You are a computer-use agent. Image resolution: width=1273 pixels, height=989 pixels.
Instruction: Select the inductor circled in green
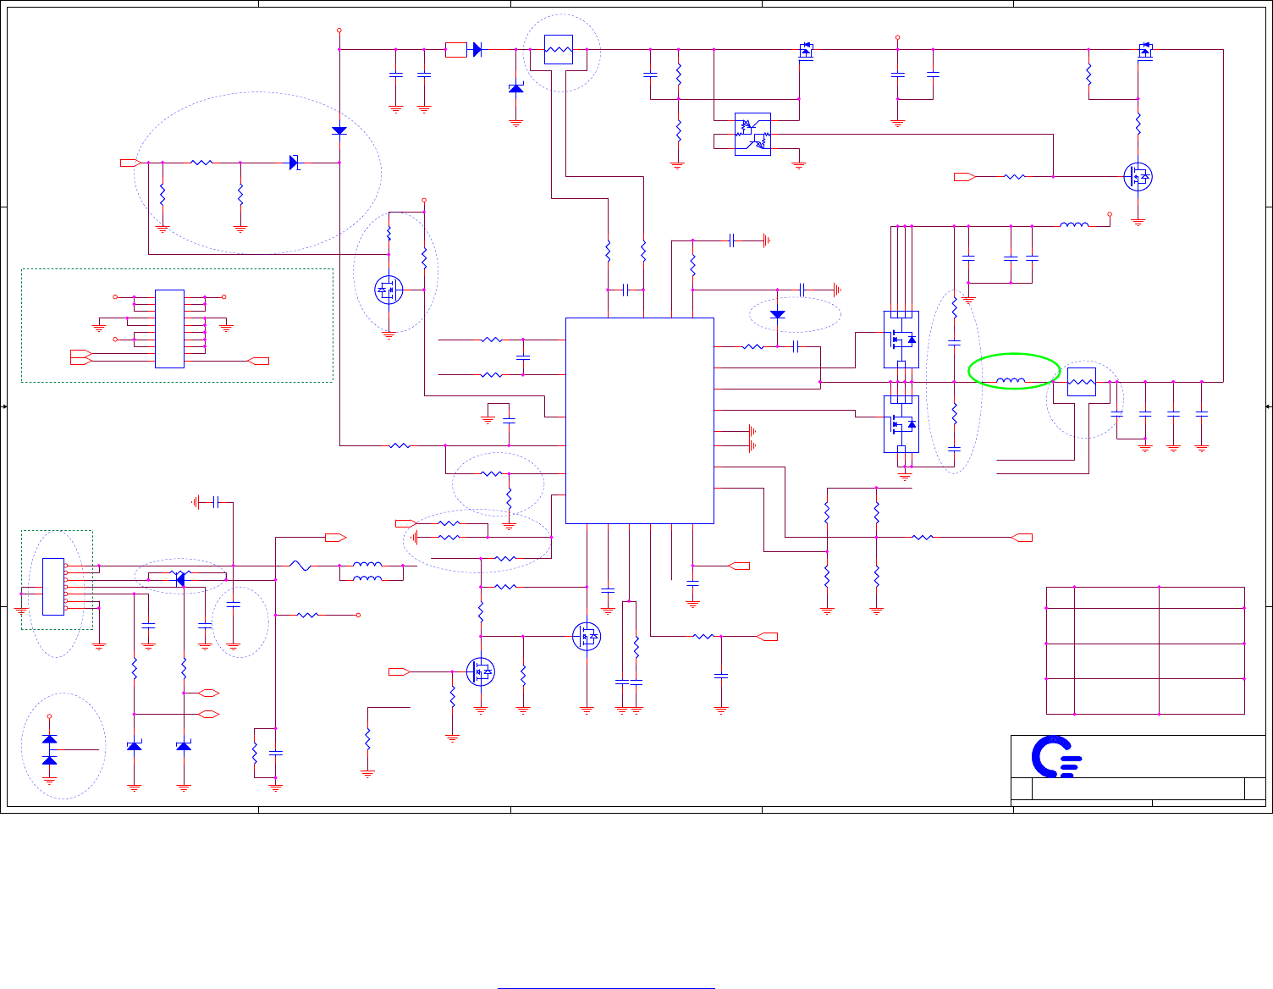tap(1011, 380)
